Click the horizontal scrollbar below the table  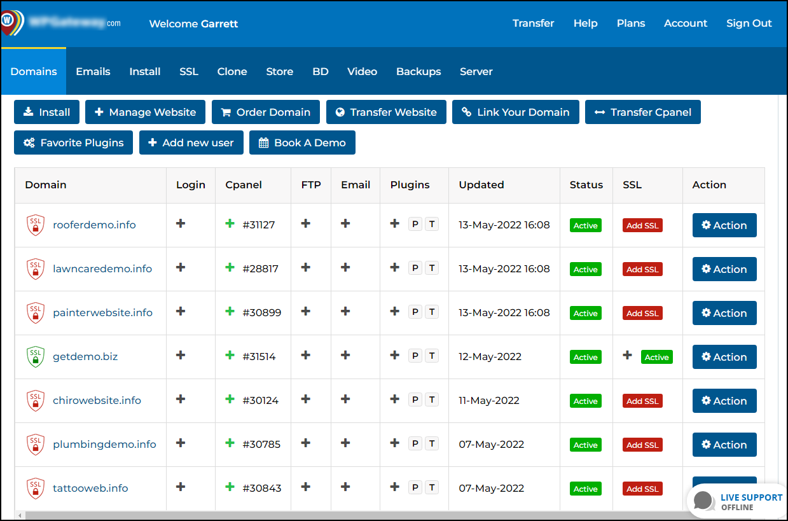coord(318,515)
